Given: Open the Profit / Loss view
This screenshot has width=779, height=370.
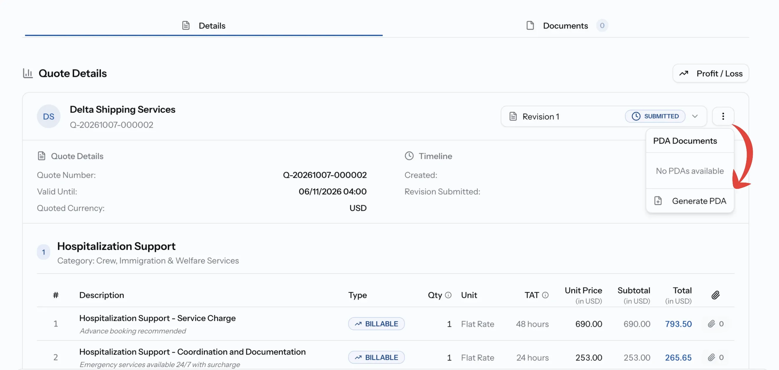Looking at the screenshot, I should coord(710,73).
